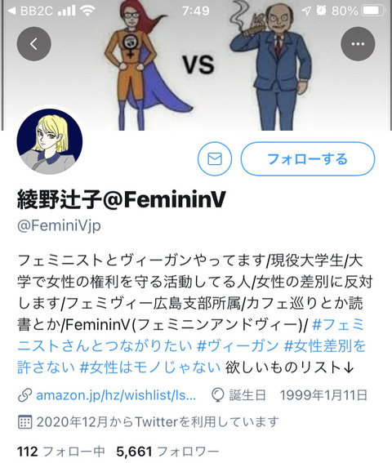The image size is (392, 463).
Task: Open the blonde-hair profile avatar
Action: tap(50, 141)
